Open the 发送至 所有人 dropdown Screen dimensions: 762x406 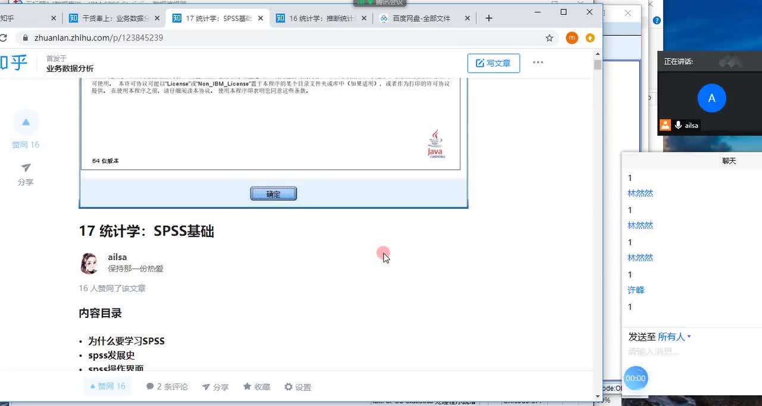[674, 337]
